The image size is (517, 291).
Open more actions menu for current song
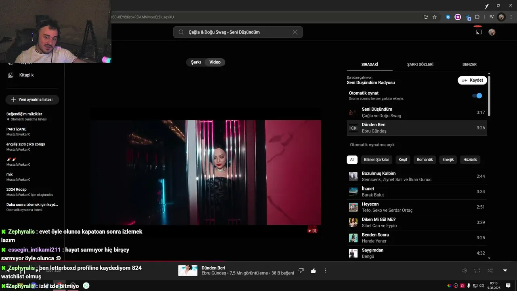325,270
